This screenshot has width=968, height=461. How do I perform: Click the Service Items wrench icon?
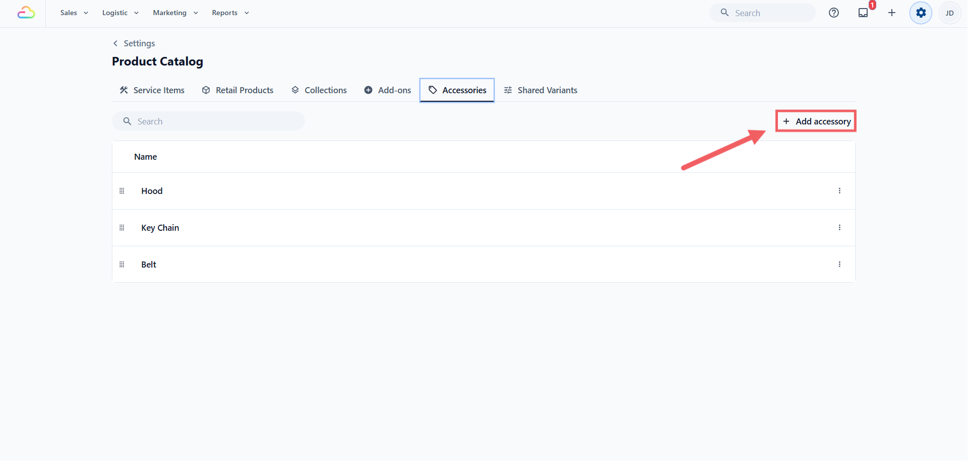tap(124, 90)
